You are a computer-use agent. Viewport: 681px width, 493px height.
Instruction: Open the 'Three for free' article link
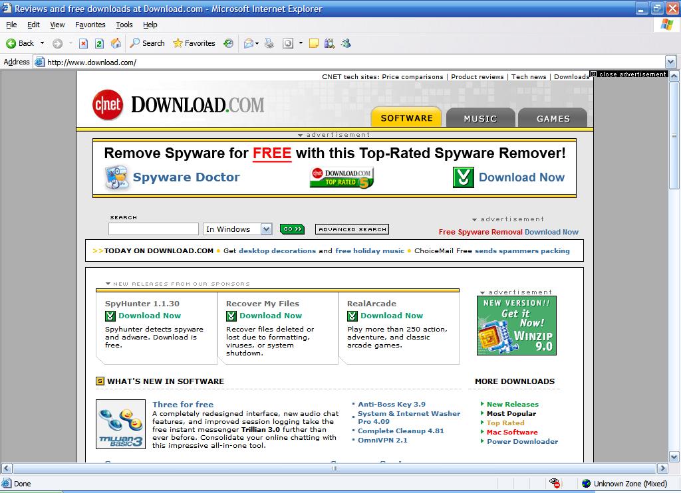183,404
